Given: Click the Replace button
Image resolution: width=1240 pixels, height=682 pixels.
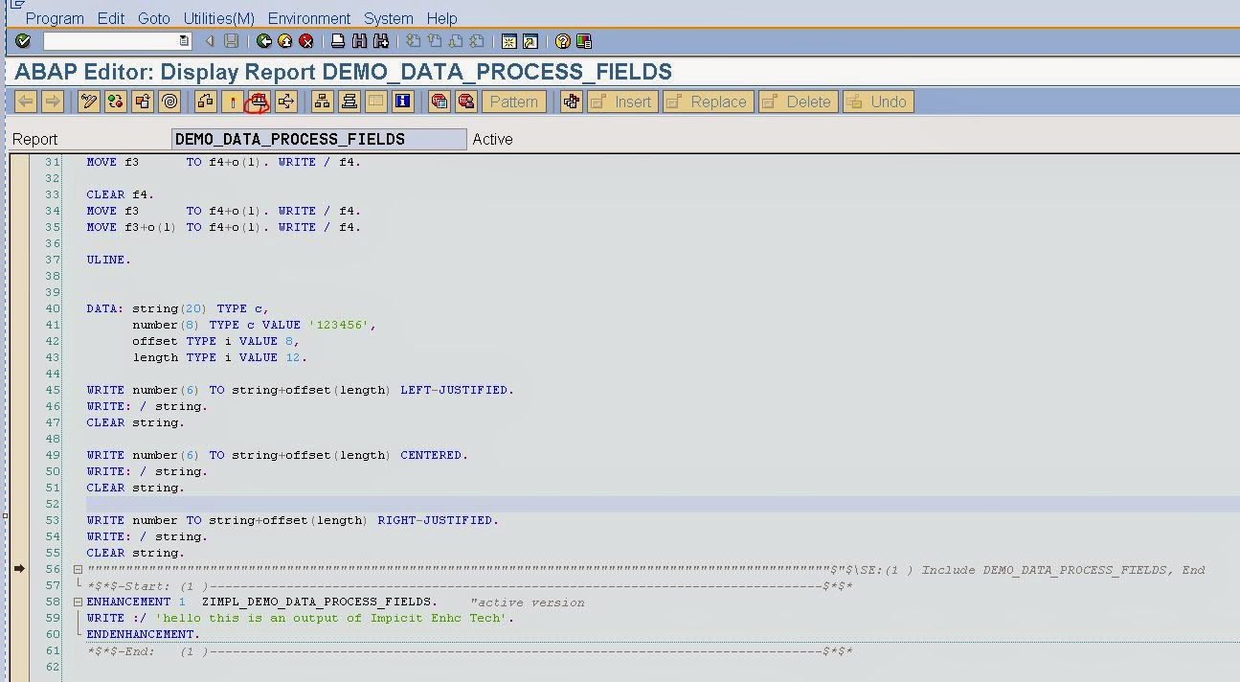Looking at the screenshot, I should point(708,101).
